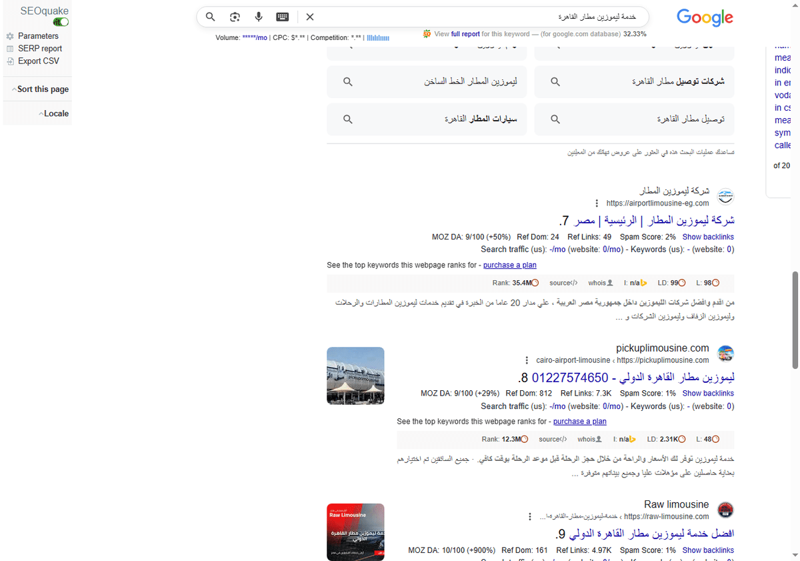Click the pickuplimousine airport photo thumbnail
Viewport: 800px width, 561px height.
tap(355, 376)
